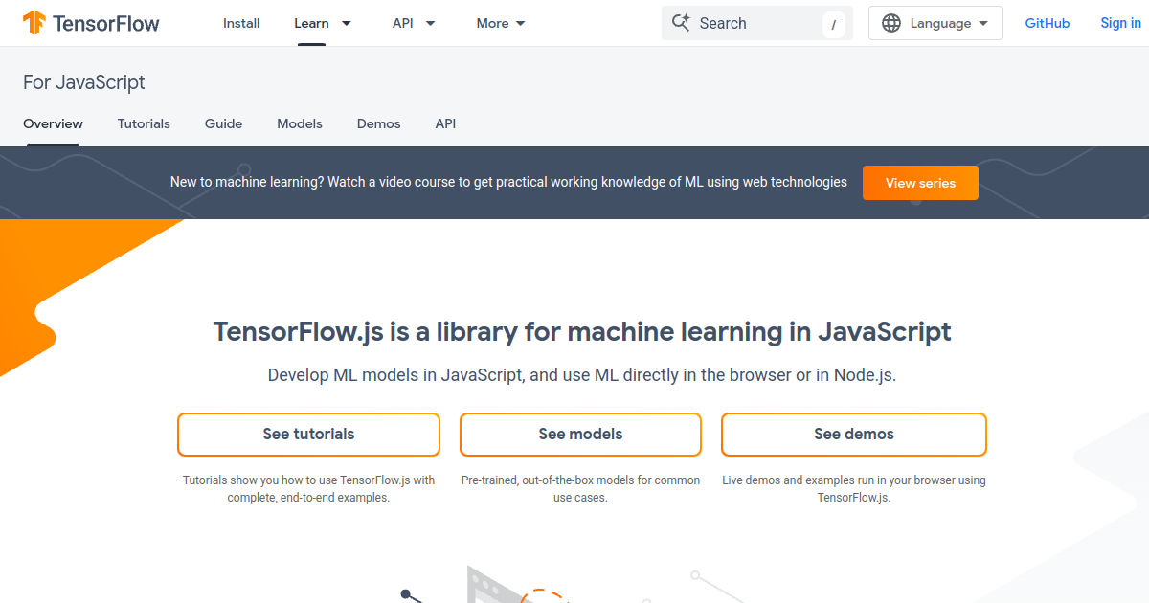Viewport: 1149px width, 603px height.
Task: Click the See tutorials button
Action: (308, 435)
